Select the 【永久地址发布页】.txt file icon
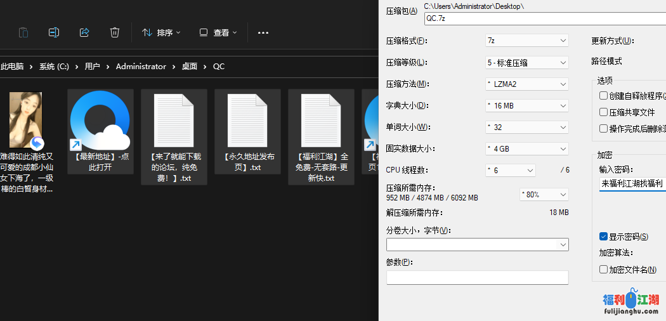 [x=247, y=121]
